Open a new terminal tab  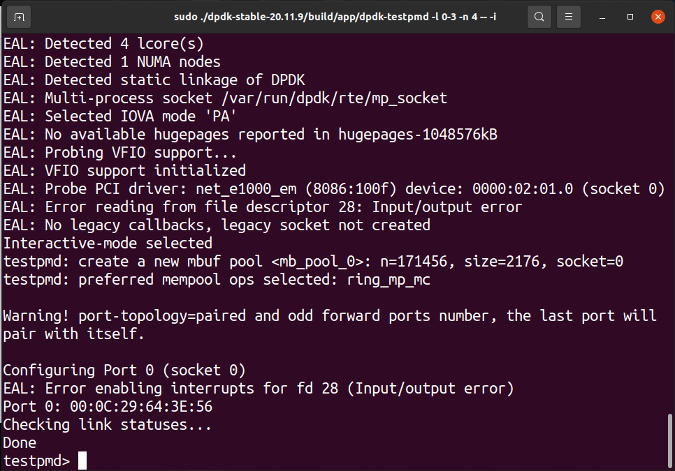pyautogui.click(x=19, y=17)
